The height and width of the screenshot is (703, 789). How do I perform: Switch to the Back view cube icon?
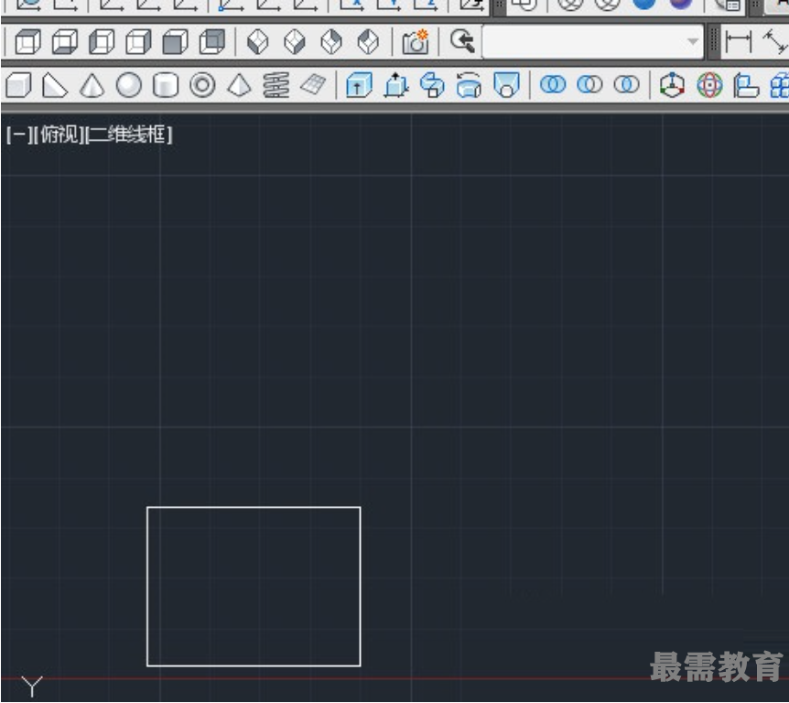(212, 42)
